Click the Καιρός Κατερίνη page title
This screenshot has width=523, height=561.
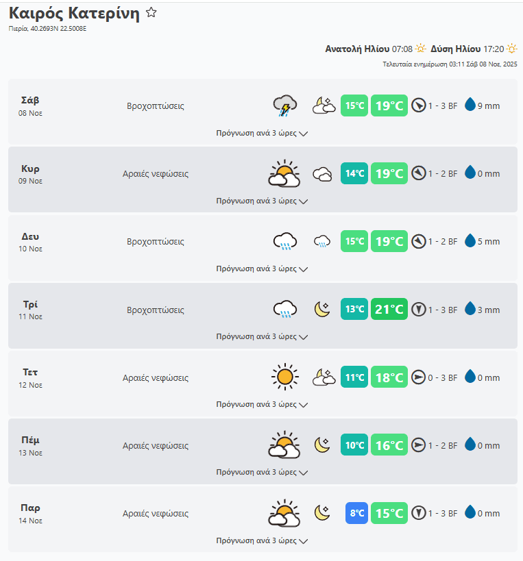pos(74,13)
